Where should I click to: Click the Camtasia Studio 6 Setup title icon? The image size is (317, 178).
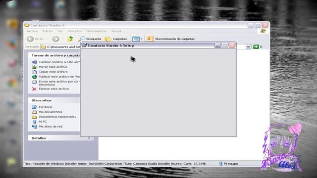coord(84,45)
